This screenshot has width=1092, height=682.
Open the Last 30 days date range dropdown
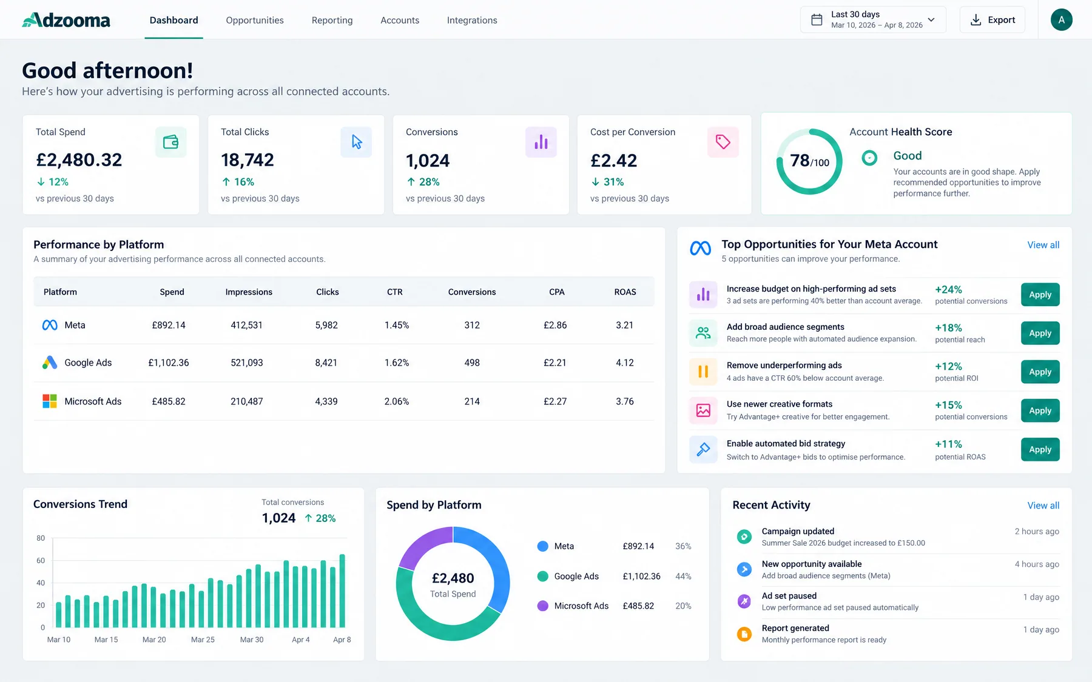(x=873, y=20)
